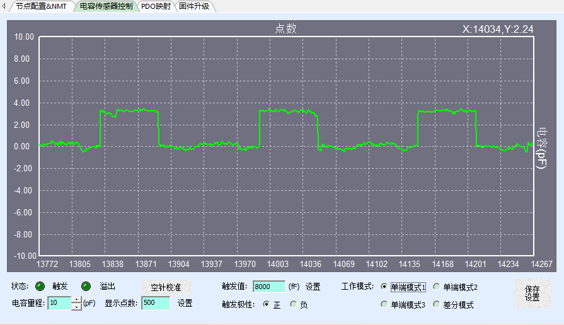Switch to the 节点配置&NMT tab
The height and width of the screenshot is (325, 564).
40,6
